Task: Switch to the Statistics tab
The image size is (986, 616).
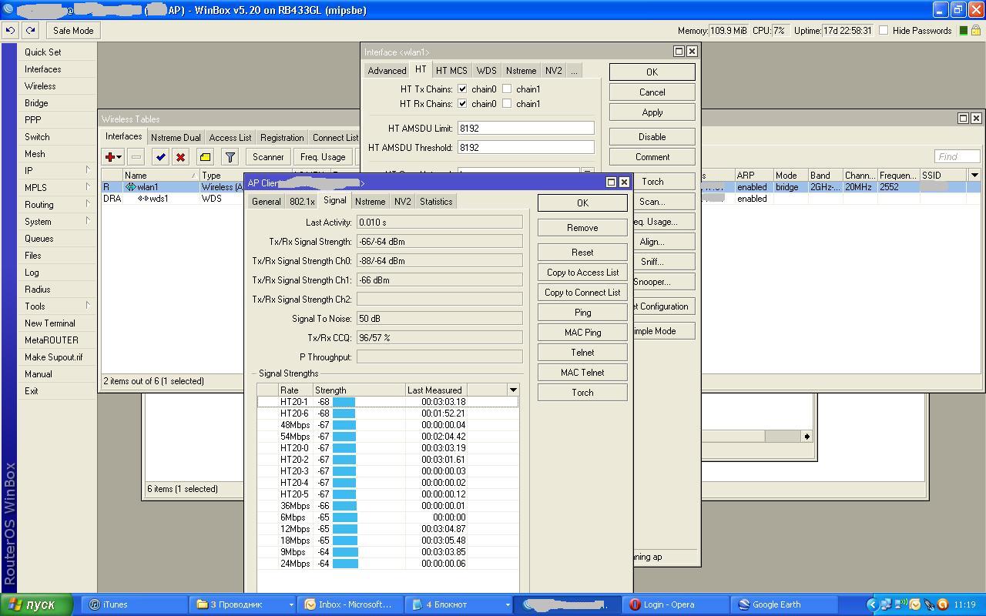Action: [435, 202]
